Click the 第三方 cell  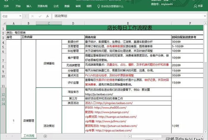point(73,99)
